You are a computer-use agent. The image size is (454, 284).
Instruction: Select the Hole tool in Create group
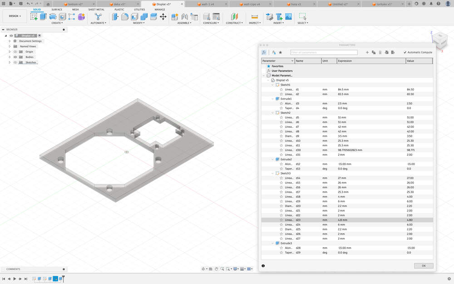pyautogui.click(x=62, y=16)
